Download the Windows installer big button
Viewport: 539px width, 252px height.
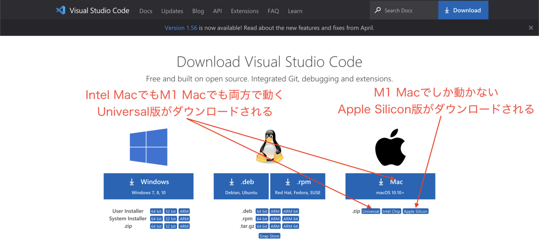click(x=149, y=186)
